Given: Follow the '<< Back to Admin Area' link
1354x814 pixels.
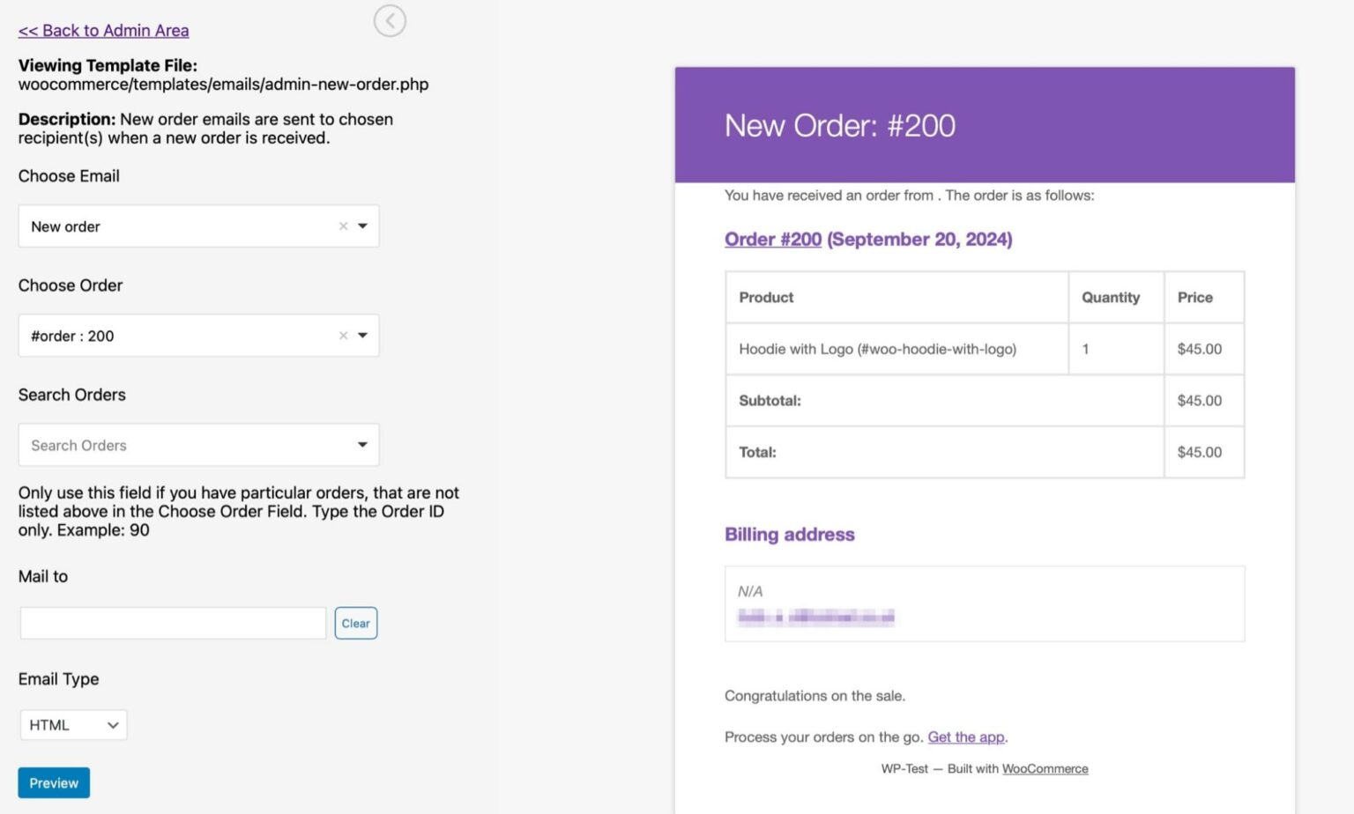Looking at the screenshot, I should pyautogui.click(x=103, y=30).
